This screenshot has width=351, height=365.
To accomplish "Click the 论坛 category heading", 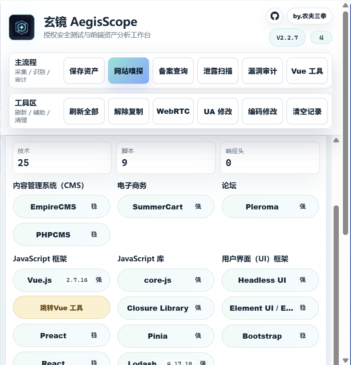I will pyautogui.click(x=229, y=186).
